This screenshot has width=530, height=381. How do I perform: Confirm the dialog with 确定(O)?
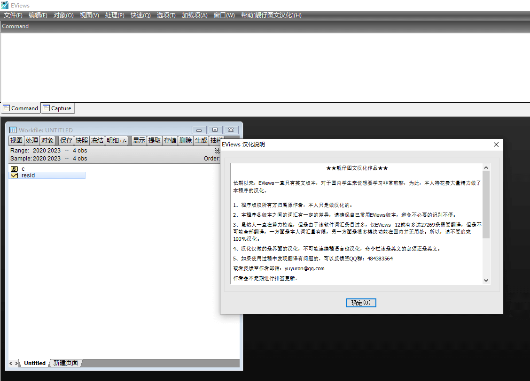tap(361, 303)
